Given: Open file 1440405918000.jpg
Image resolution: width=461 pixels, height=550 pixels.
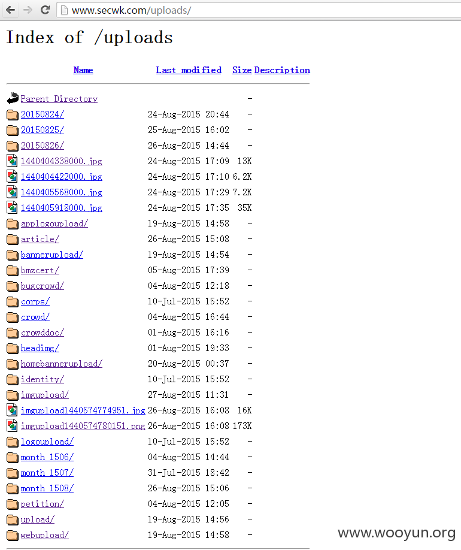Looking at the screenshot, I should pyautogui.click(x=61, y=208).
